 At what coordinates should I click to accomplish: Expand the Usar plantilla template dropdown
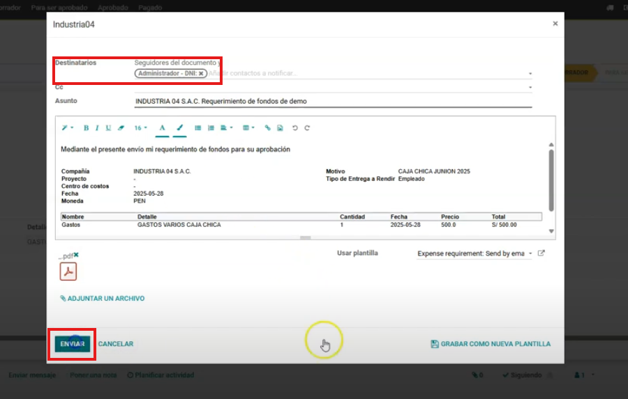point(530,253)
